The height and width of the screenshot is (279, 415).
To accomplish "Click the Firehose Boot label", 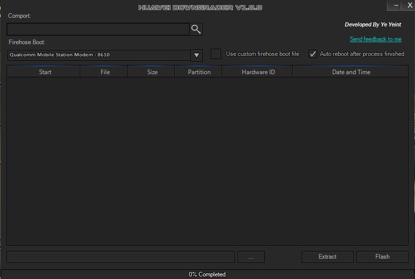I will [x=27, y=42].
